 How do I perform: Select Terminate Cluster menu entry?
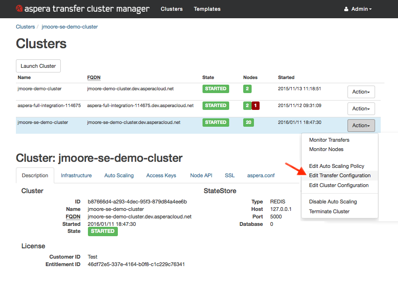[329, 211]
